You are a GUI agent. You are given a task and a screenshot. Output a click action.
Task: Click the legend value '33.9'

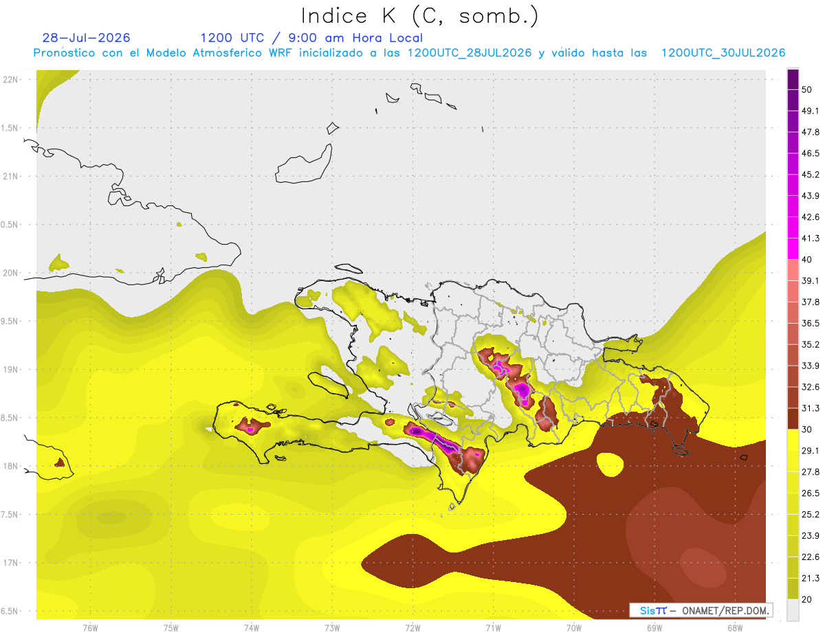(x=811, y=366)
